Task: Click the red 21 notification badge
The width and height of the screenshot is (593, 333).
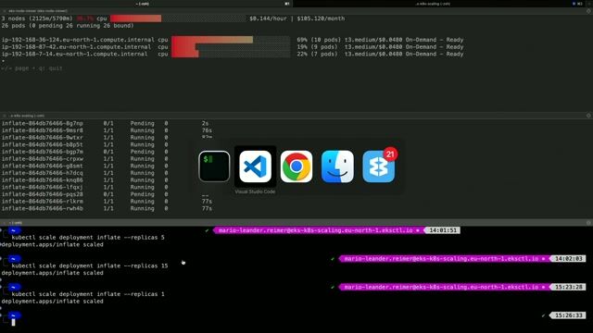Action: click(390, 154)
